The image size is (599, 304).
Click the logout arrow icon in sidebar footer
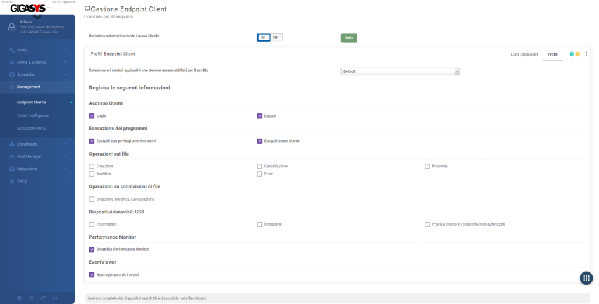click(56, 298)
